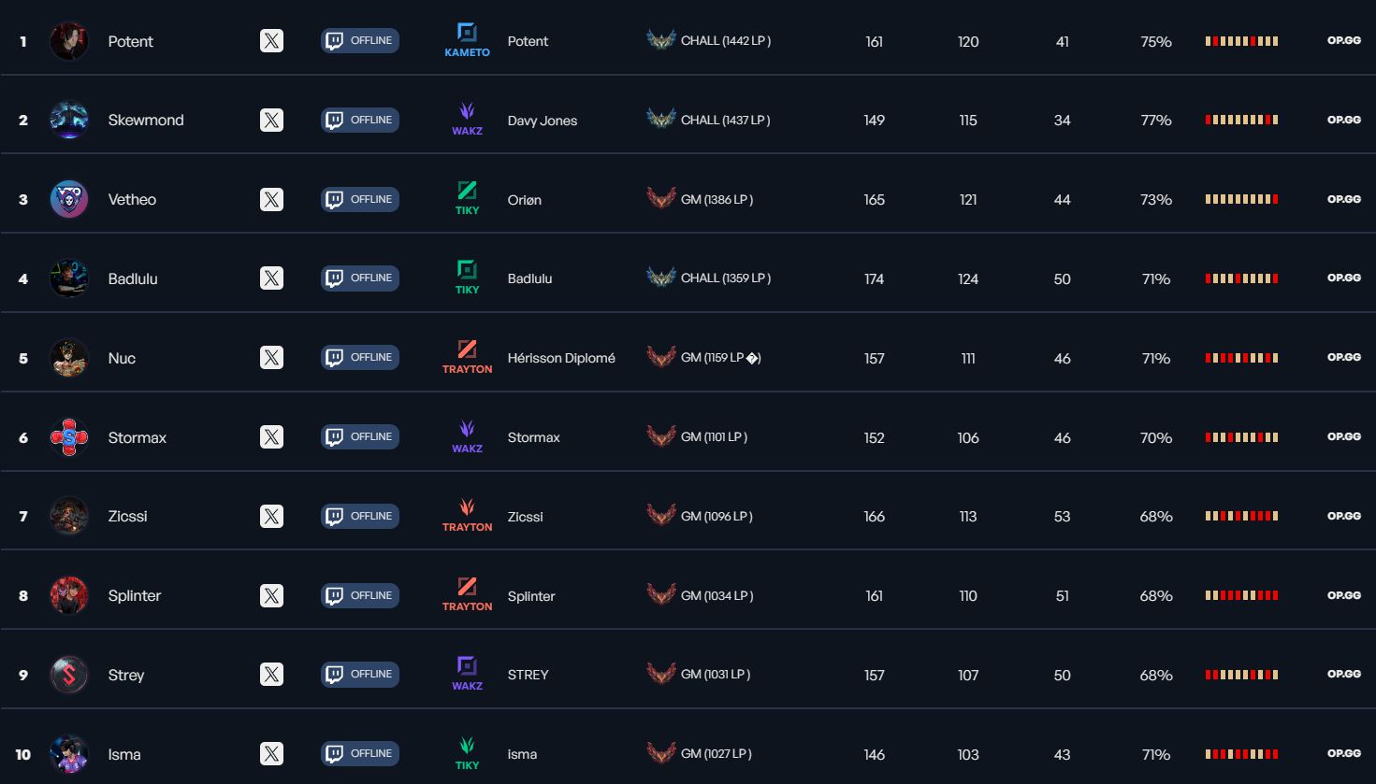Open Vetheo's X profile icon
This screenshot has width=1376, height=784.
pyautogui.click(x=271, y=199)
